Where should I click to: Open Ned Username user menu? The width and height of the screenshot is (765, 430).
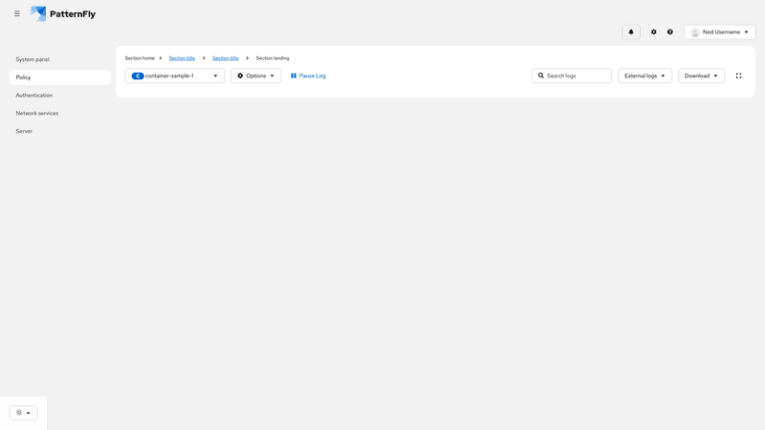(720, 32)
